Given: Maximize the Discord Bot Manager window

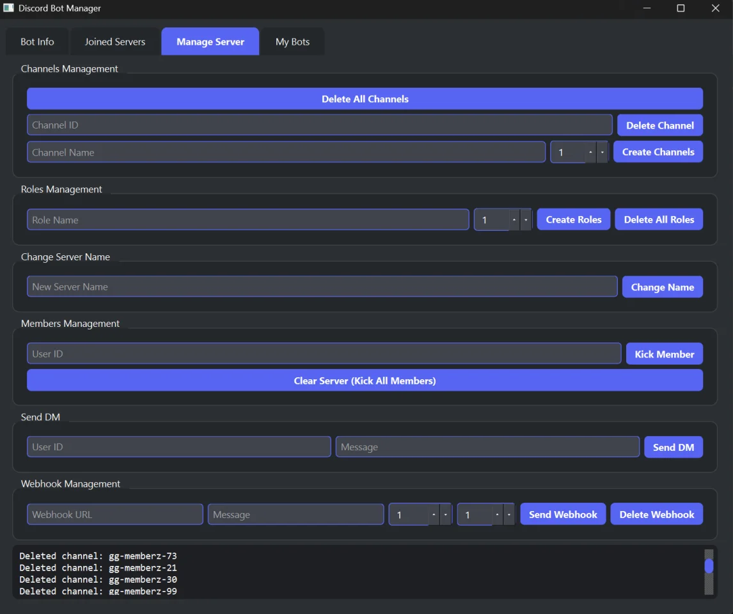Looking at the screenshot, I should 681,8.
